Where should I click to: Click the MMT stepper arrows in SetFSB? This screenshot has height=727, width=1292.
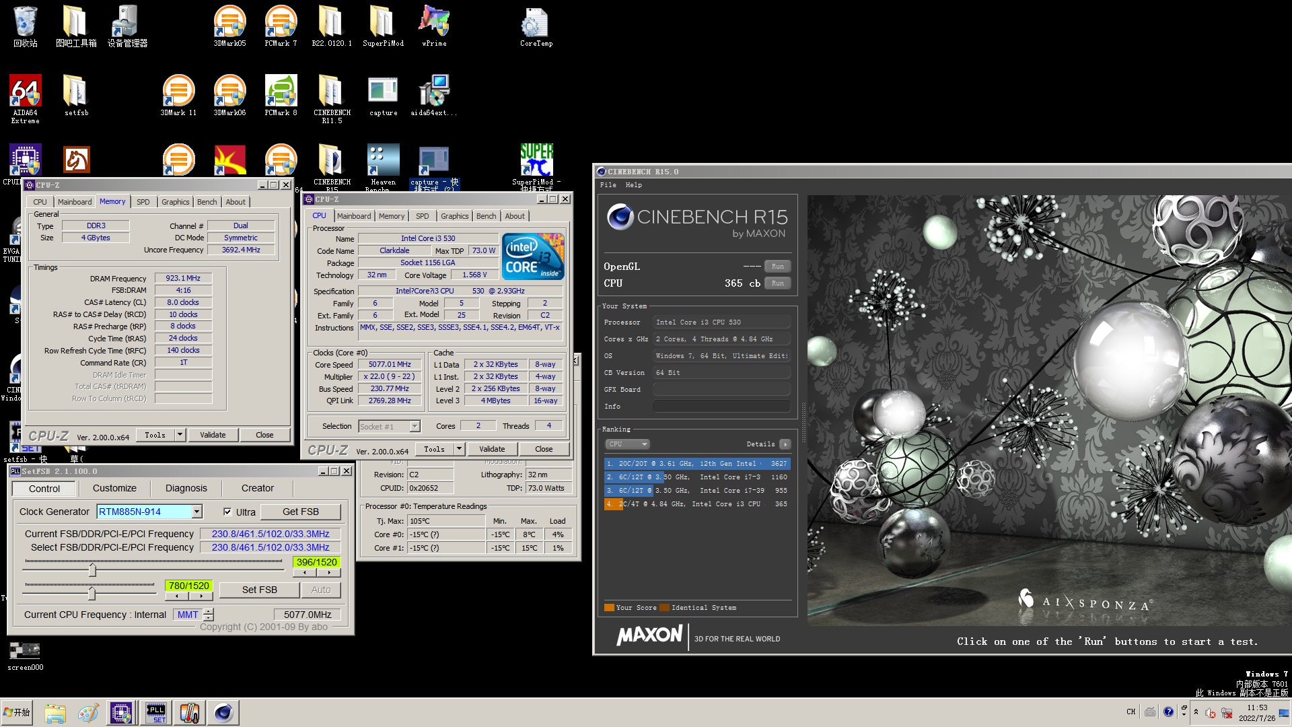pyautogui.click(x=209, y=615)
